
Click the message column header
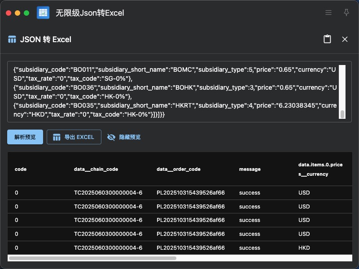[x=250, y=169]
